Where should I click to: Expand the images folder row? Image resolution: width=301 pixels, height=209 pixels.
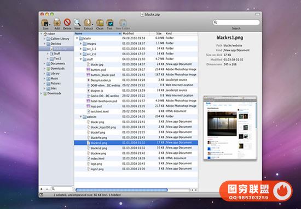coord(81,44)
